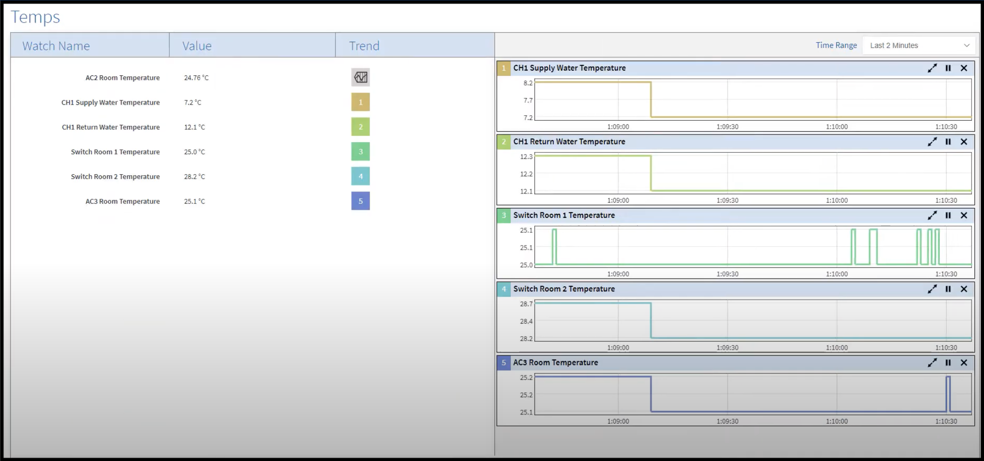Close the AC3 Room Temperature chart
Screen dimensions: 984x461
964,363
